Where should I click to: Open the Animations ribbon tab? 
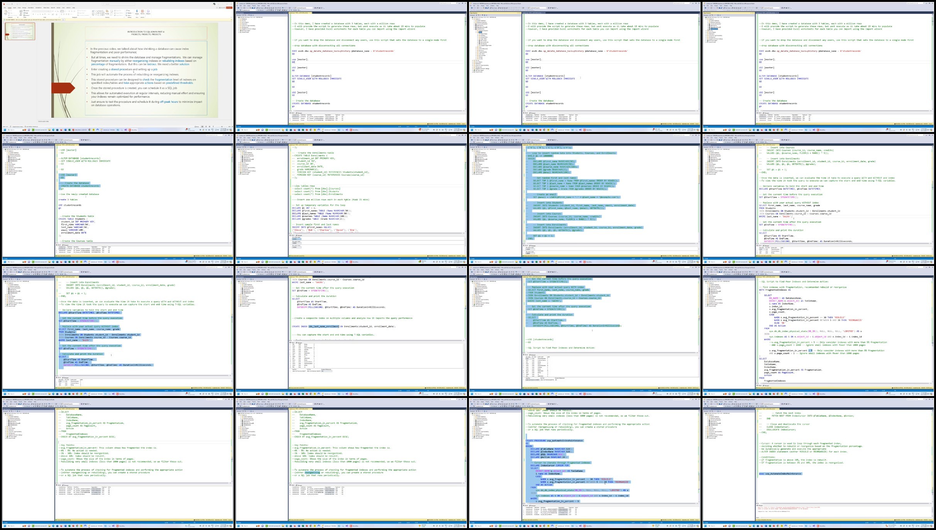(x=39, y=8)
